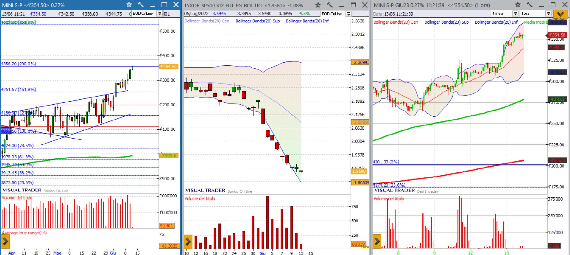Star the LYXOR SP500 VIX chart as favorite

pos(318,5)
